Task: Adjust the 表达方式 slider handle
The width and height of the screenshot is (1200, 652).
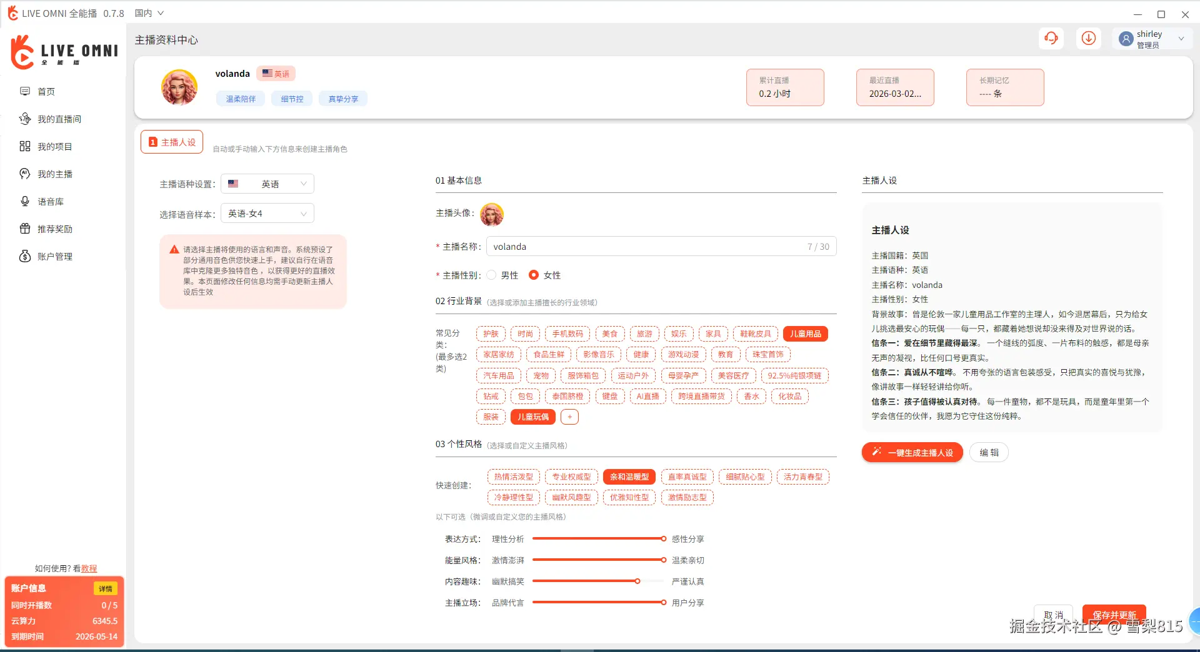Action: [x=663, y=538]
